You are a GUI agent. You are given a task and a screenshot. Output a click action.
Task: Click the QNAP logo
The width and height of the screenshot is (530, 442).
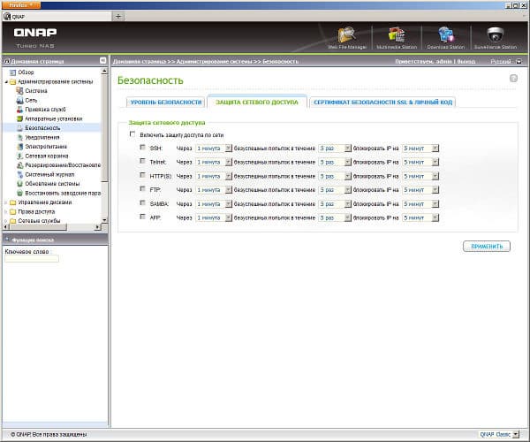pos(35,33)
